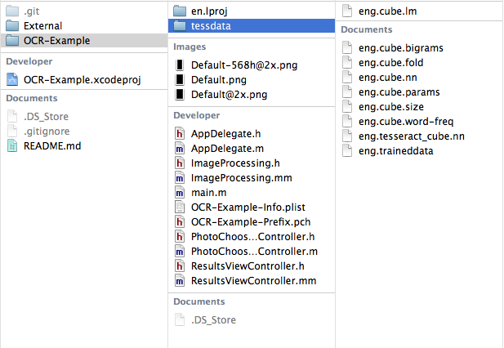Select the .git folder

(33, 11)
